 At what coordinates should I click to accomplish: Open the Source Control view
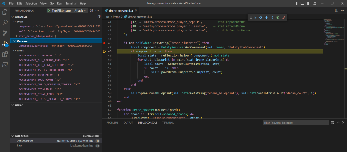[5, 33]
